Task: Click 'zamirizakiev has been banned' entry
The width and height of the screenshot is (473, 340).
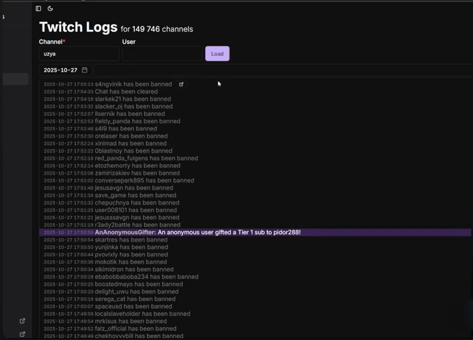Action: (137, 173)
